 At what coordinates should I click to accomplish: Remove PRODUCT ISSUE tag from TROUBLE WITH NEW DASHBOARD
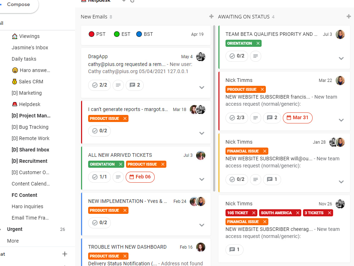(x=125, y=256)
